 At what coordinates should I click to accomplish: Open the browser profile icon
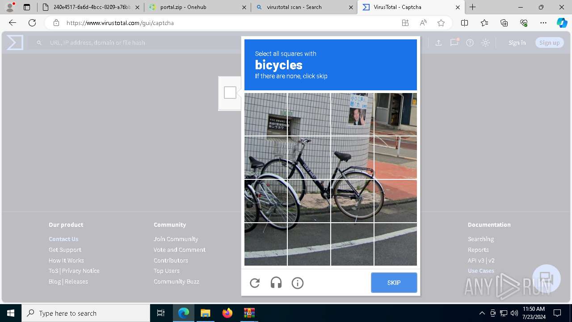pos(10,7)
